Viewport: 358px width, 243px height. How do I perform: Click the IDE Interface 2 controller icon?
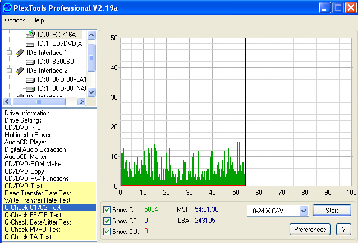pyautogui.click(x=20, y=71)
